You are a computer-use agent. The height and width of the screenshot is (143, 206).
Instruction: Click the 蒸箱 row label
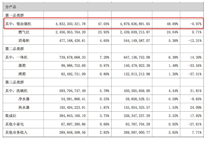pos(22,66)
